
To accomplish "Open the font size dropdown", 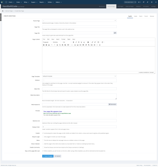I will pos(67,42).
